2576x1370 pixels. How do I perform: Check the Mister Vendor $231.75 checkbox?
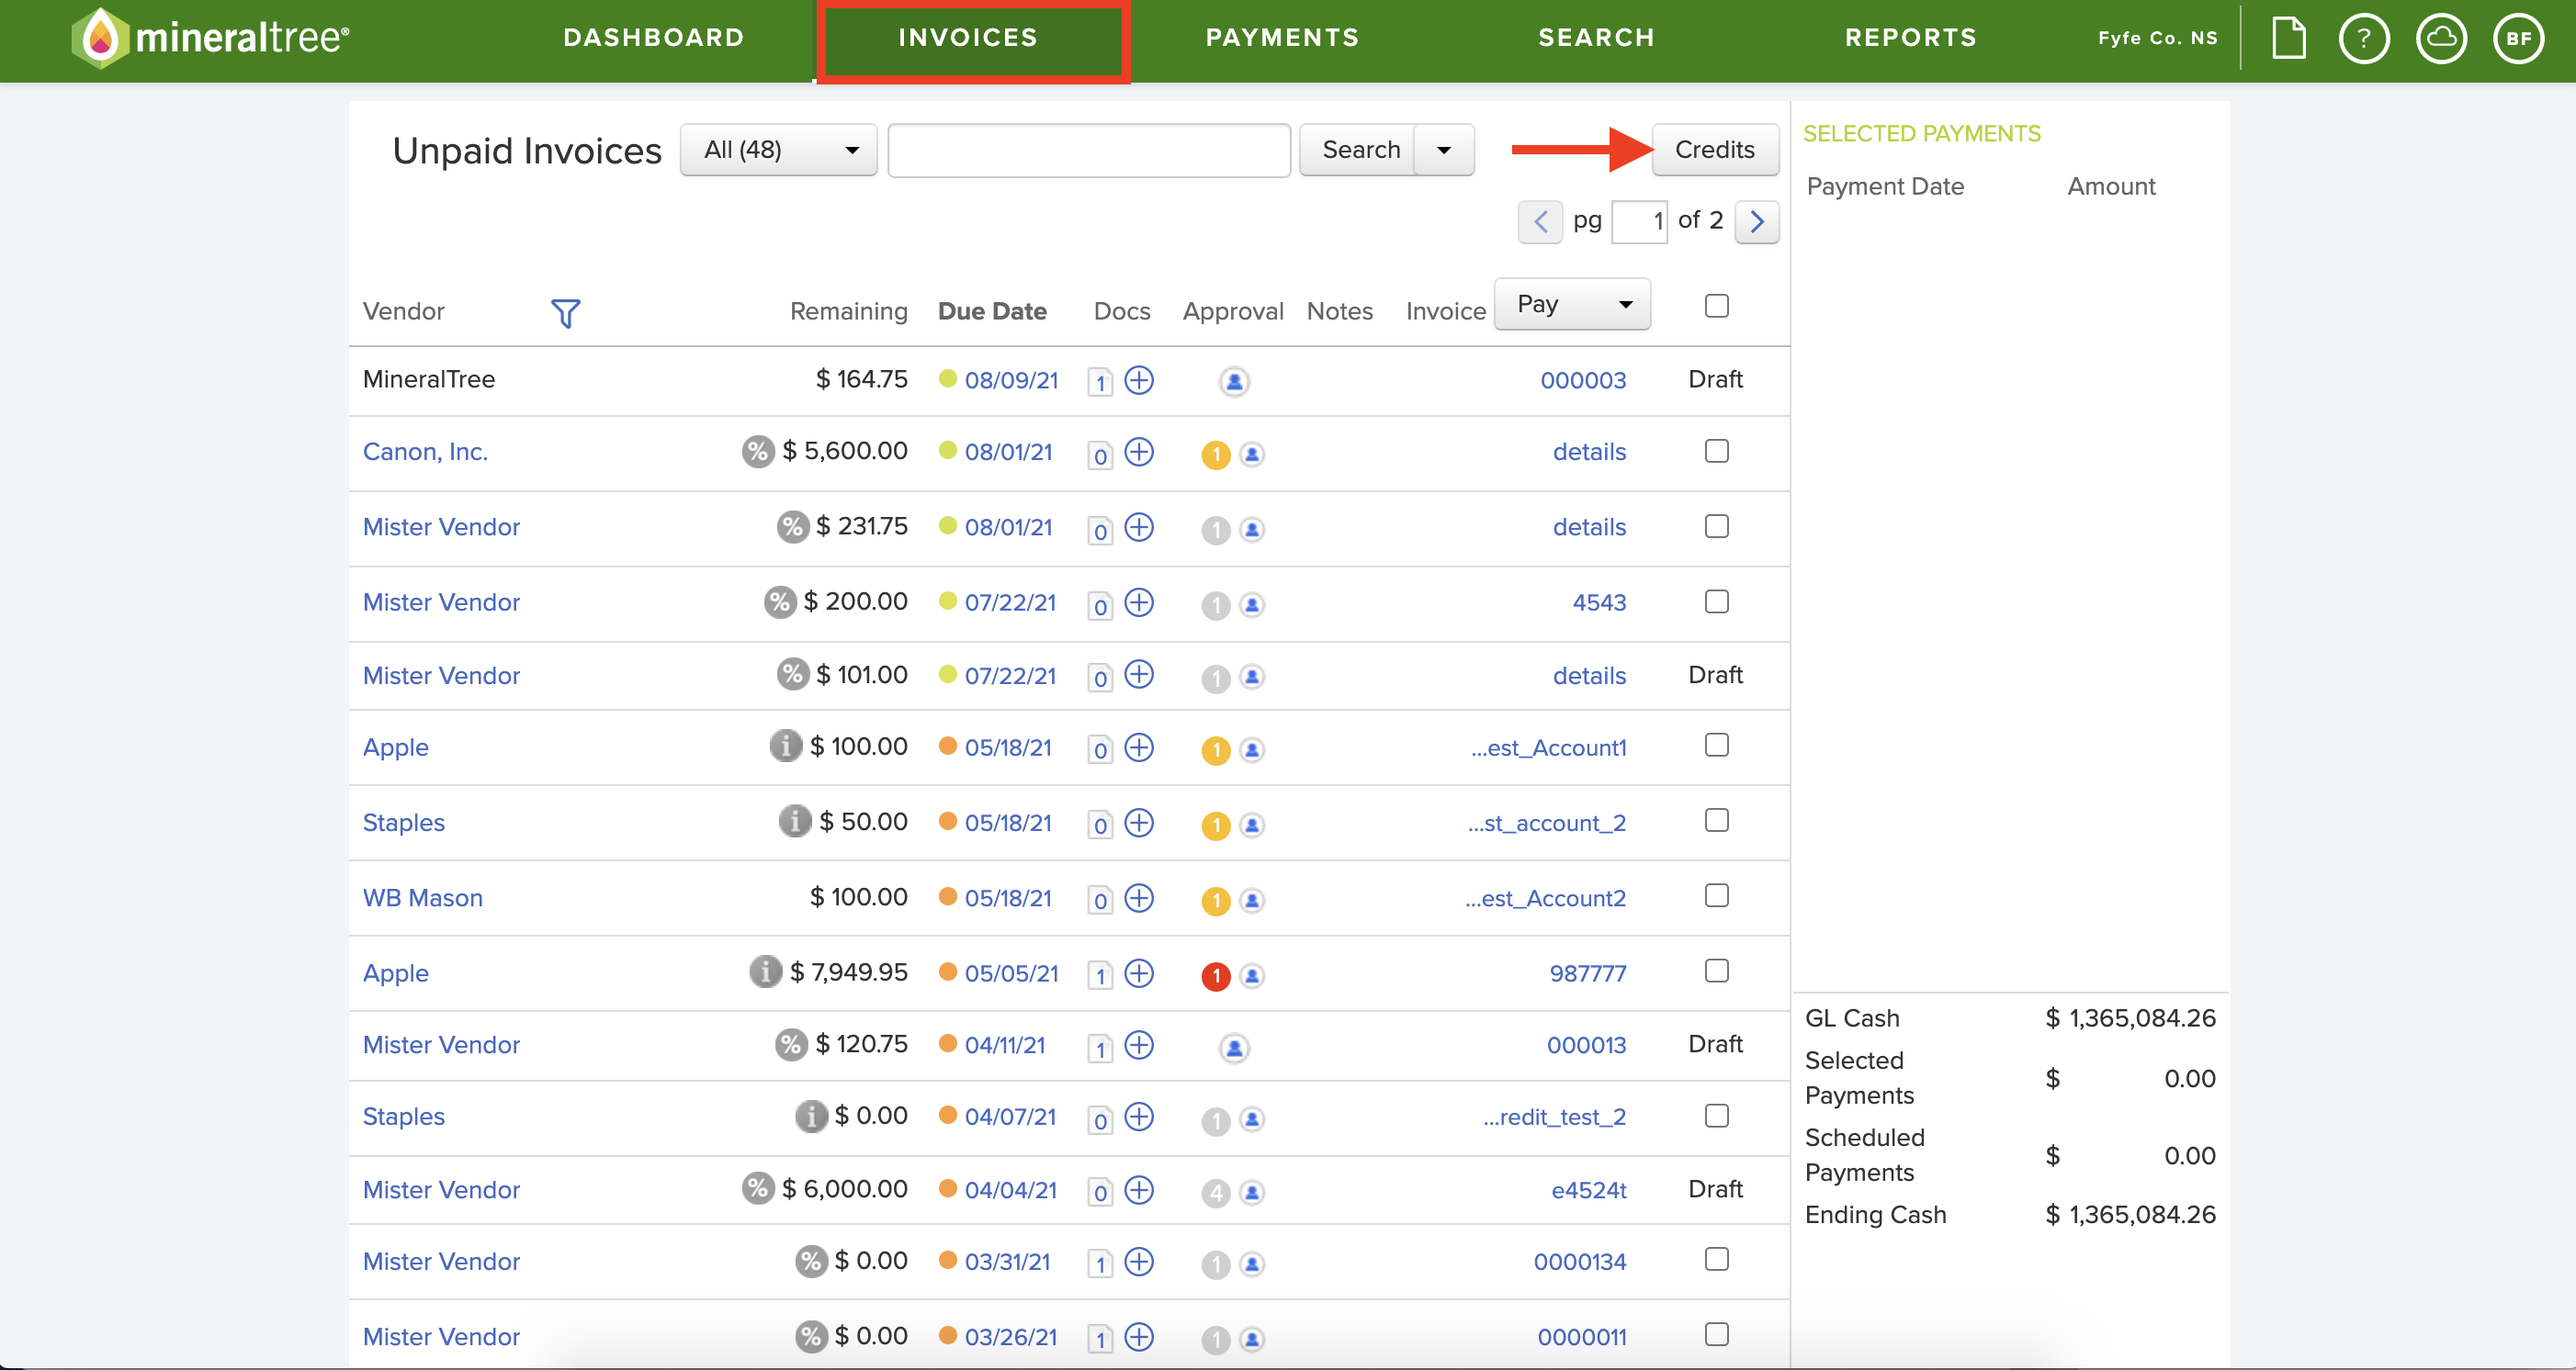1717,525
